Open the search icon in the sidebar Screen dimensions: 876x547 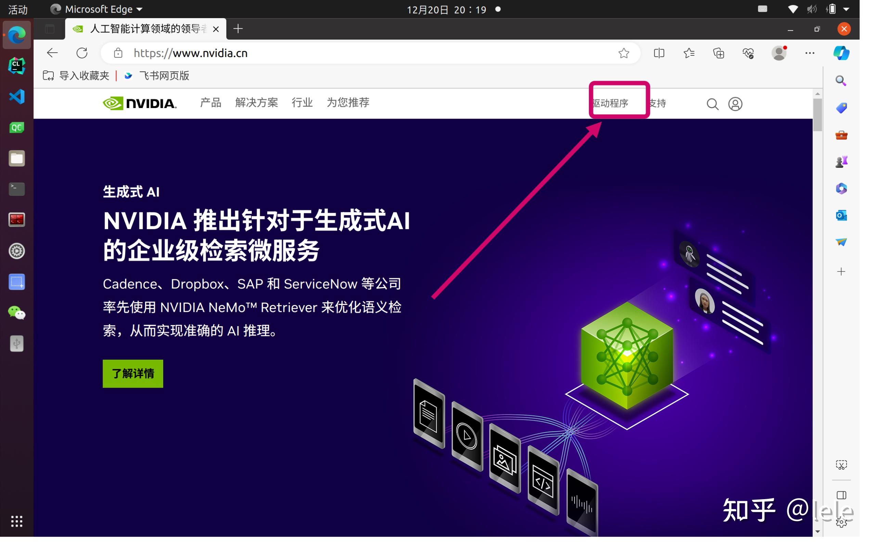click(x=841, y=80)
